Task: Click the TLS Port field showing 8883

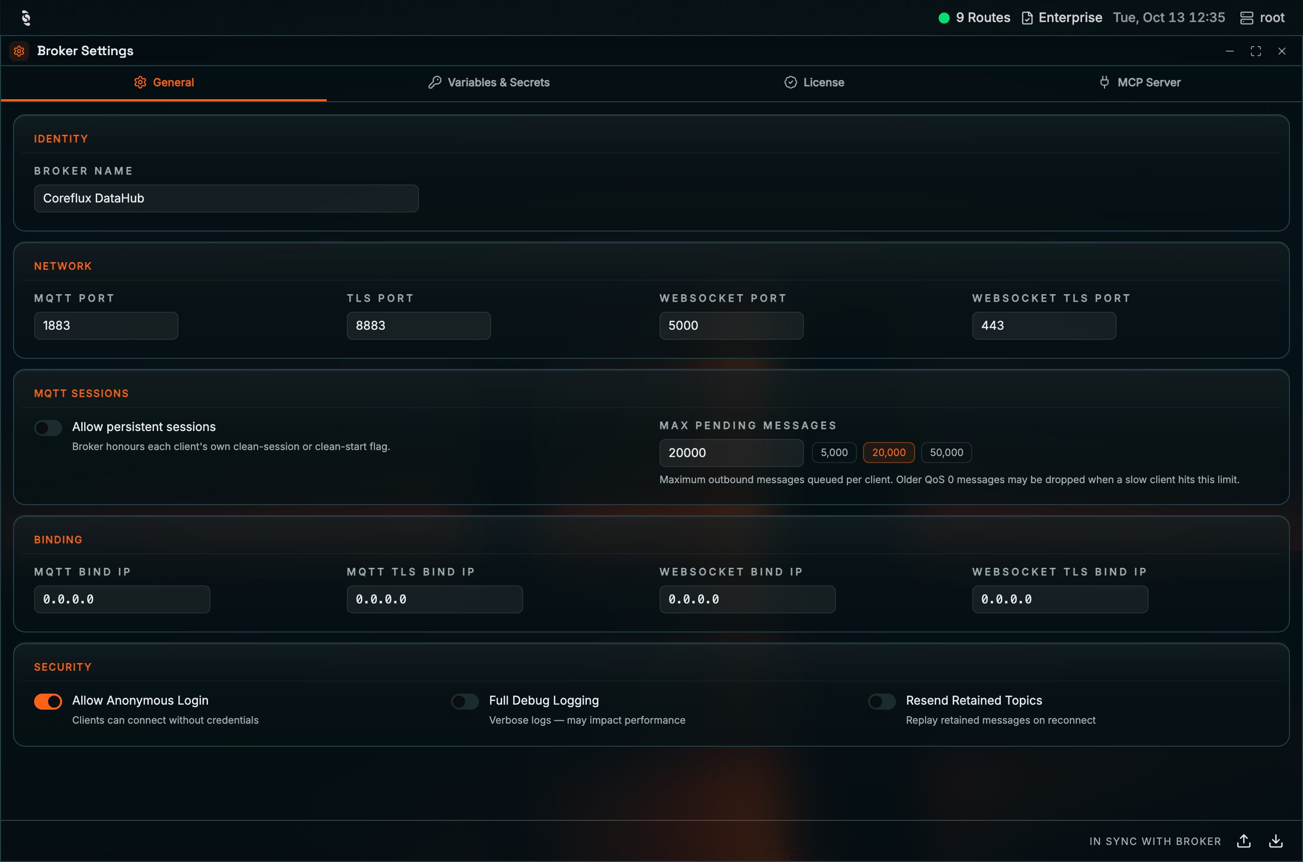Action: (x=418, y=325)
